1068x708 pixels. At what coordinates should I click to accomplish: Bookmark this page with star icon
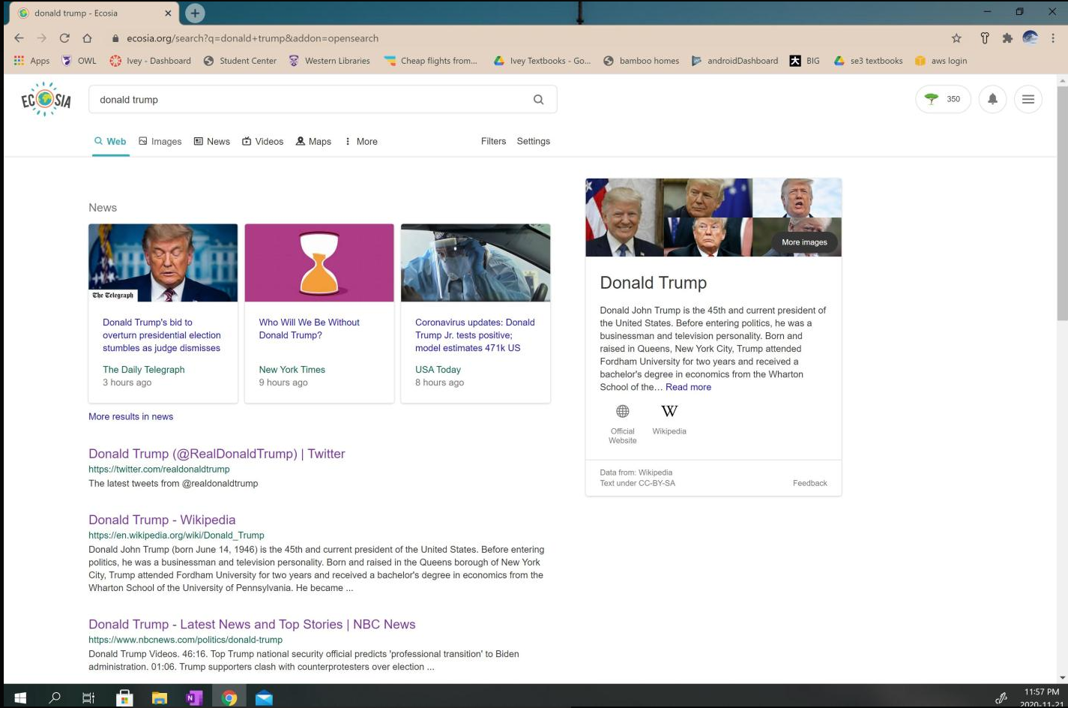[956, 38]
